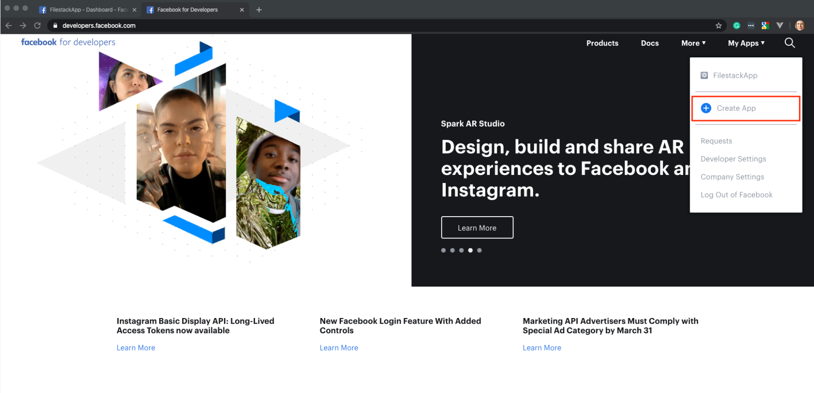Open the Products menu
This screenshot has height=393, width=814.
click(x=602, y=43)
